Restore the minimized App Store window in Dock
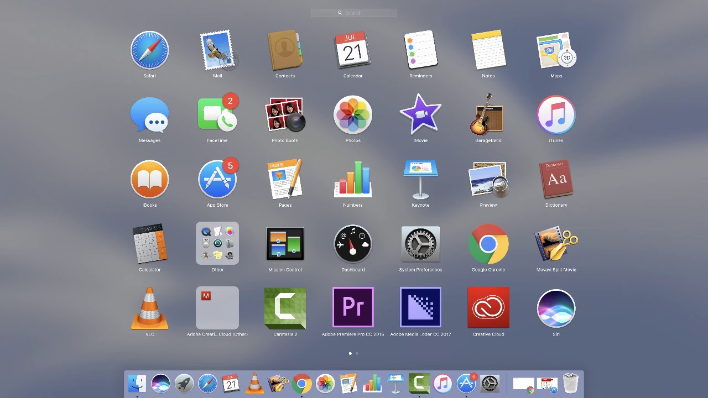This screenshot has width=708, height=398. (x=547, y=385)
